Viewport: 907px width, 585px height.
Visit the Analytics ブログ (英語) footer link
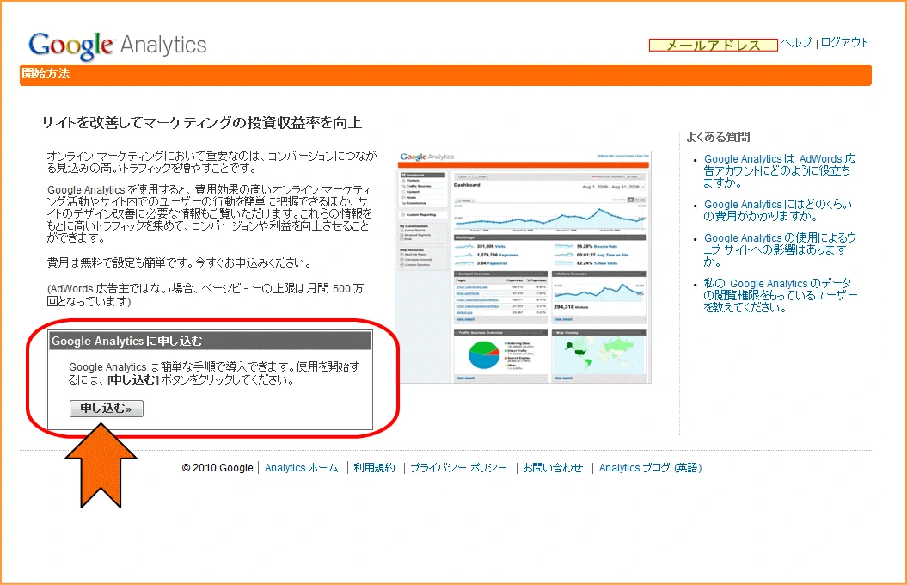click(650, 467)
